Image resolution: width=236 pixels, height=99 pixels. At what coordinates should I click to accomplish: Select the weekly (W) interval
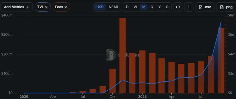tap(135, 7)
